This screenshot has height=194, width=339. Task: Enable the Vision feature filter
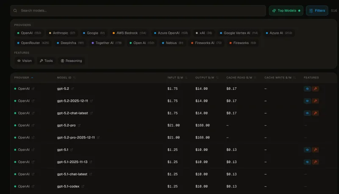(25, 61)
